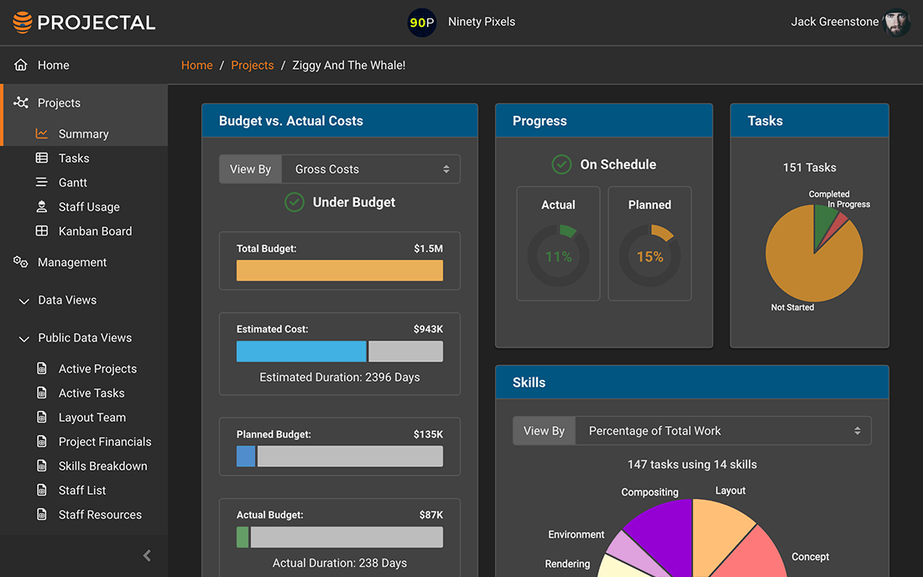Click the Staff Usage person icon

pyautogui.click(x=41, y=206)
